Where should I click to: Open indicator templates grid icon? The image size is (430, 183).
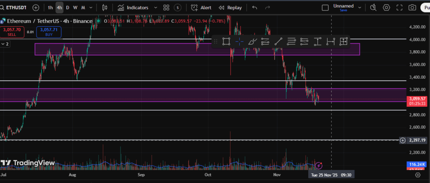(x=166, y=8)
